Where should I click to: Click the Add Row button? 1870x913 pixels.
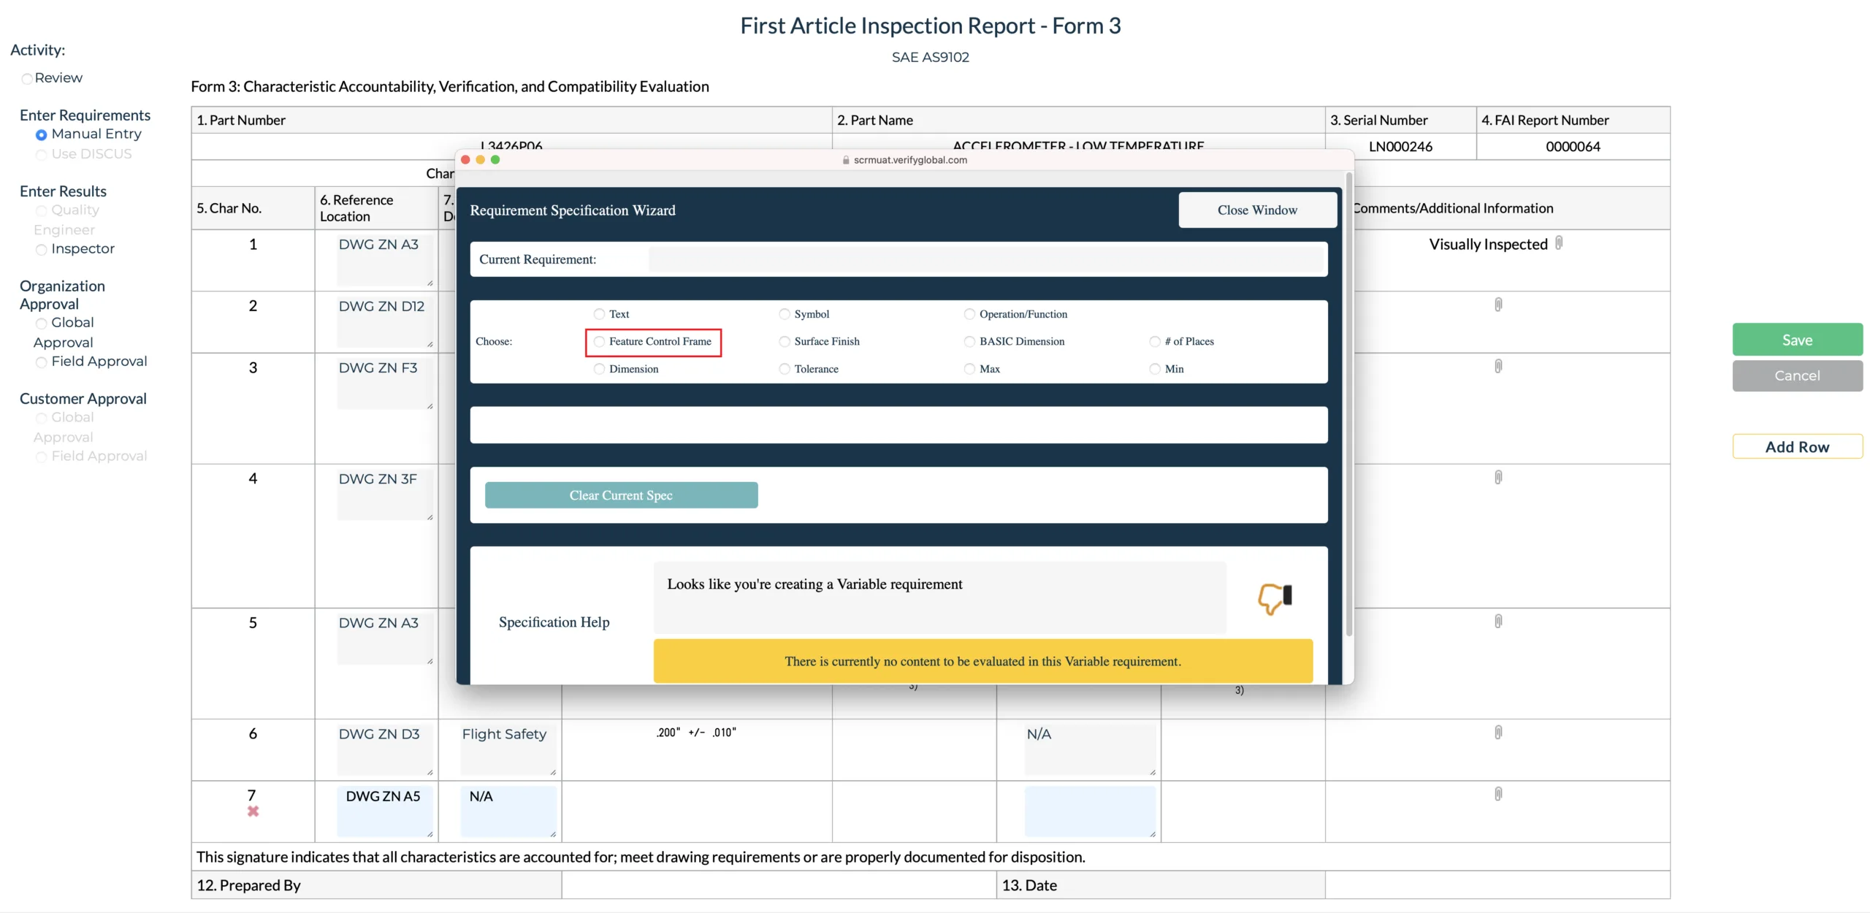(1797, 447)
